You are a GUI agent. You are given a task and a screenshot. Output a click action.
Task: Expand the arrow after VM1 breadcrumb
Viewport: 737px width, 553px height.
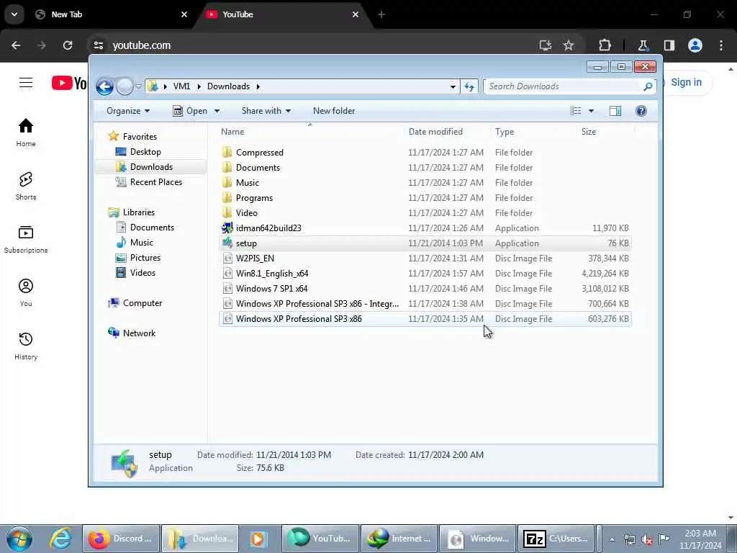tap(199, 86)
